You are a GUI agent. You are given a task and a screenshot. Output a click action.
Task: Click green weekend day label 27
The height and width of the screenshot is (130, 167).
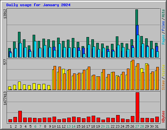click(x=137, y=126)
